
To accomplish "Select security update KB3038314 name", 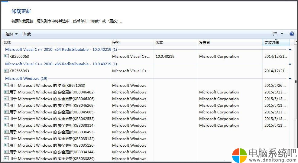I will pyautogui.click(x=52, y=125).
